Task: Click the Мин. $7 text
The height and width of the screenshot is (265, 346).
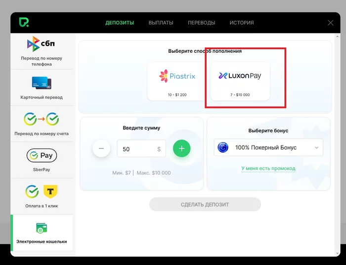Action: click(x=122, y=173)
